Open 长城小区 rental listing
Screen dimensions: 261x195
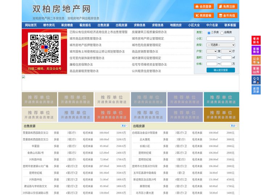[145, 146]
